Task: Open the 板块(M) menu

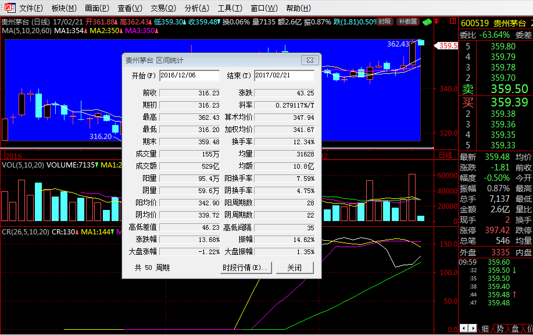Action: (x=65, y=8)
